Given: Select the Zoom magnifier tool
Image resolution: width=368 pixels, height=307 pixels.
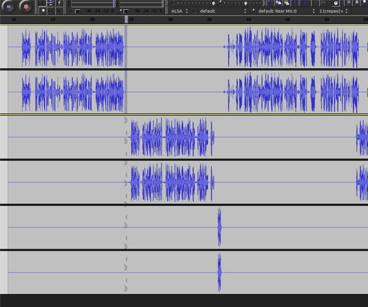Looking at the screenshot, I should tap(43, 11).
